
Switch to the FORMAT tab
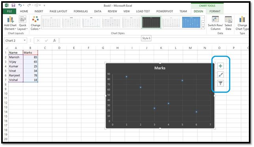pos(215,11)
